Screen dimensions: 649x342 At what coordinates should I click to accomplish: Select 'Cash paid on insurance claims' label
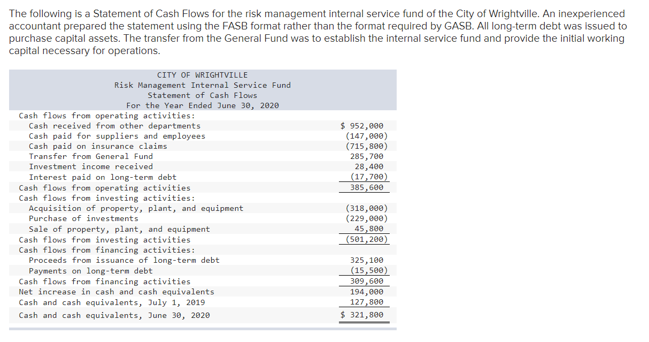pos(98,146)
